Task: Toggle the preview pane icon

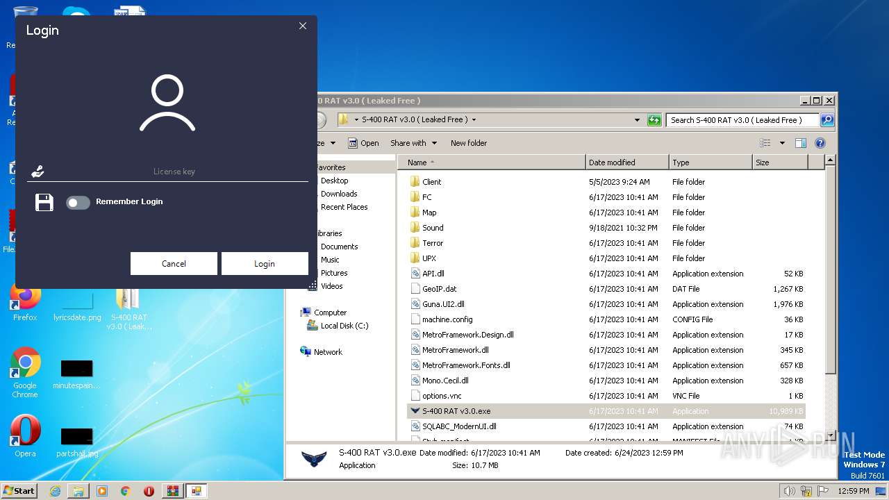Action: click(x=801, y=143)
